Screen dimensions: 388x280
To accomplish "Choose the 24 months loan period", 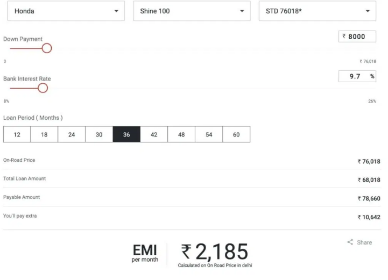I will pyautogui.click(x=72, y=134).
